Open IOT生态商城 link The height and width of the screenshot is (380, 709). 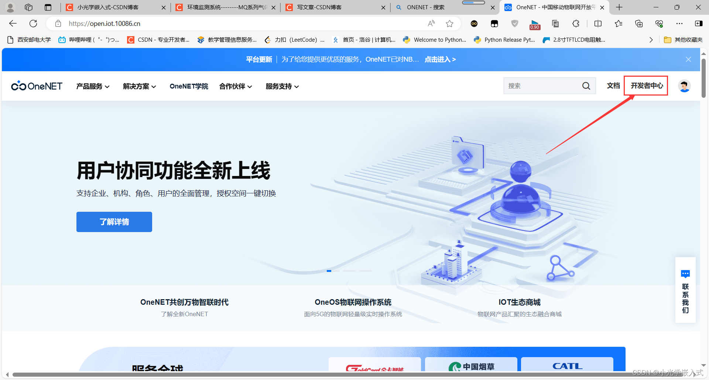tap(520, 302)
